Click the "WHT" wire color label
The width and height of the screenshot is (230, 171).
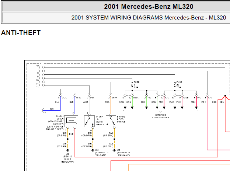[86, 102]
